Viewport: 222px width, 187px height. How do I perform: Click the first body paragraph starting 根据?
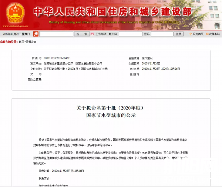click(x=110, y=142)
